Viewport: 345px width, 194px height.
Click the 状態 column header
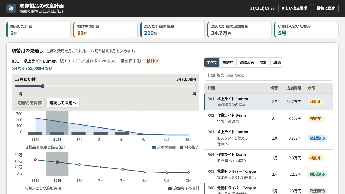[312, 88]
